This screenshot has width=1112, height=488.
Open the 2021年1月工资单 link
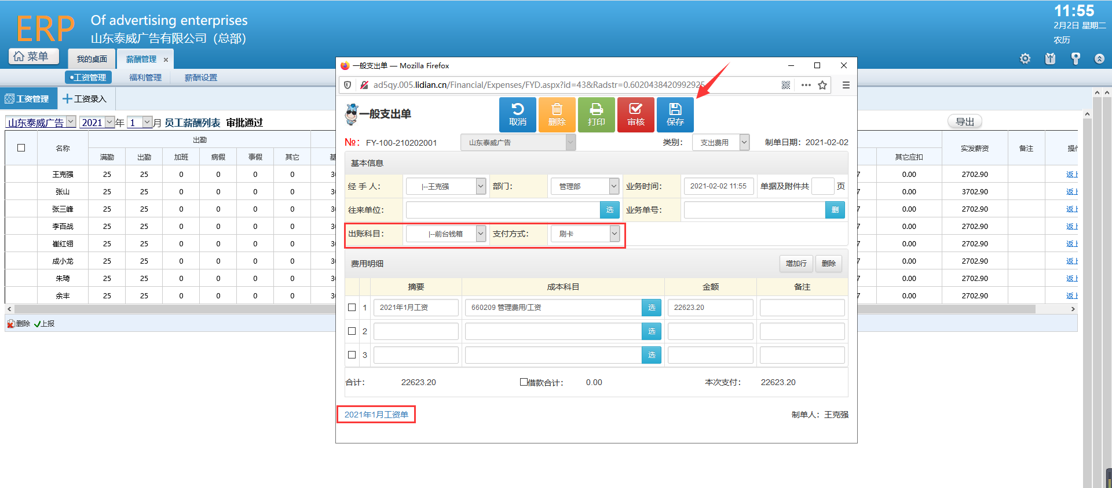(376, 415)
